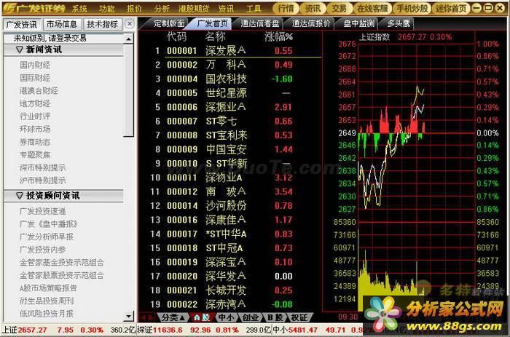Open 广发《盘中播报》 link

tap(49, 224)
